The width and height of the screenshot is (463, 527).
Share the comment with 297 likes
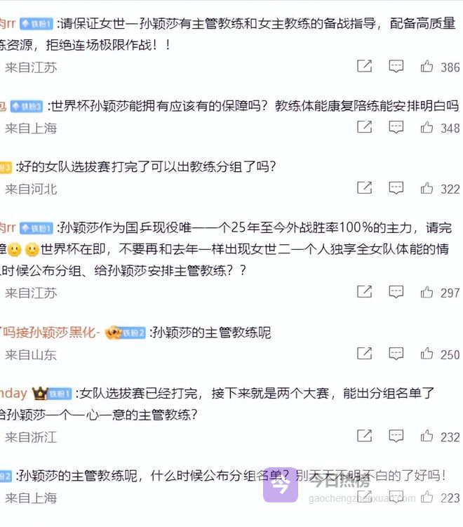pos(365,292)
